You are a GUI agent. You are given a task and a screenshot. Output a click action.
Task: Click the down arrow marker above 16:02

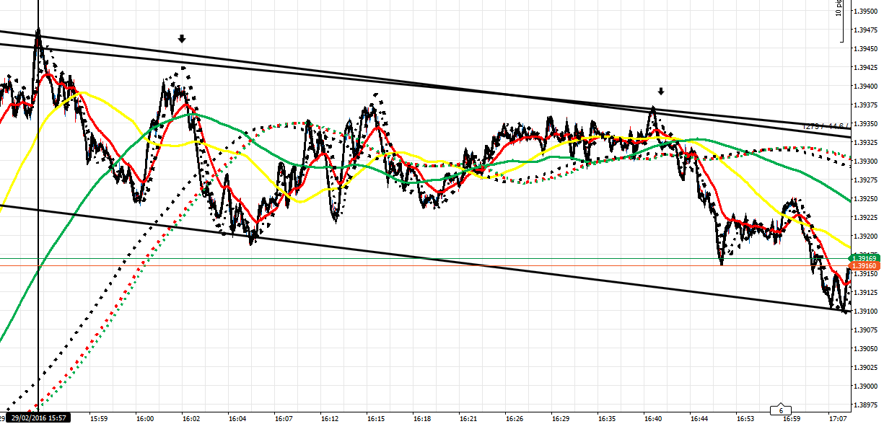click(182, 39)
